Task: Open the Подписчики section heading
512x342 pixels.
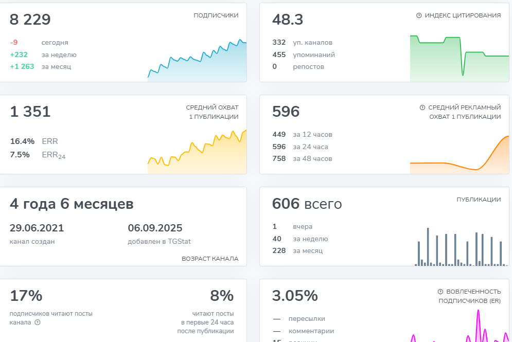Action: [216, 15]
